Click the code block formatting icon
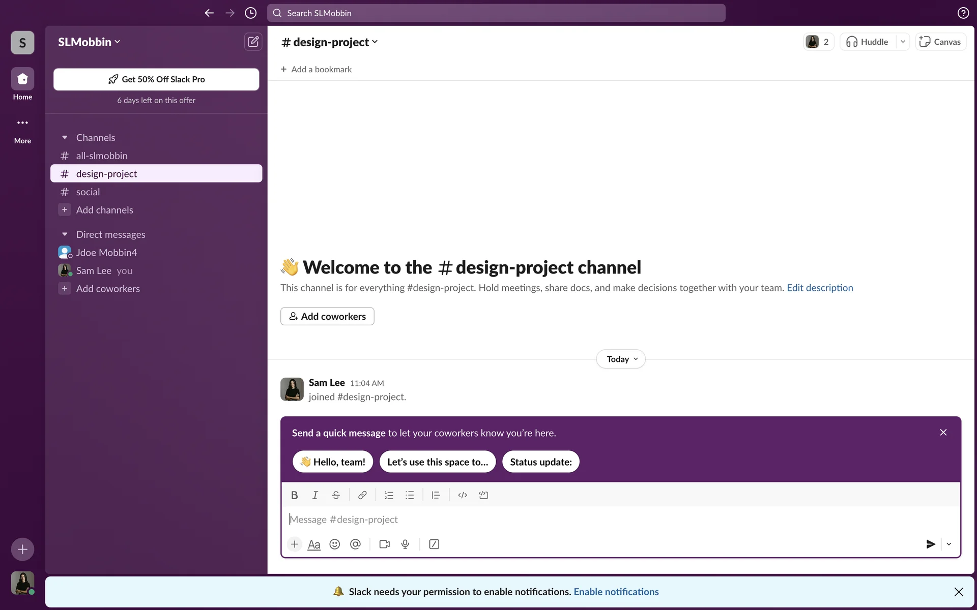 (x=483, y=495)
